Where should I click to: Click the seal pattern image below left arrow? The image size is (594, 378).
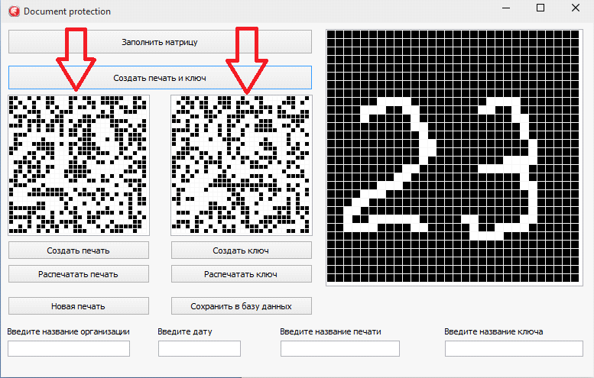[x=79, y=165]
